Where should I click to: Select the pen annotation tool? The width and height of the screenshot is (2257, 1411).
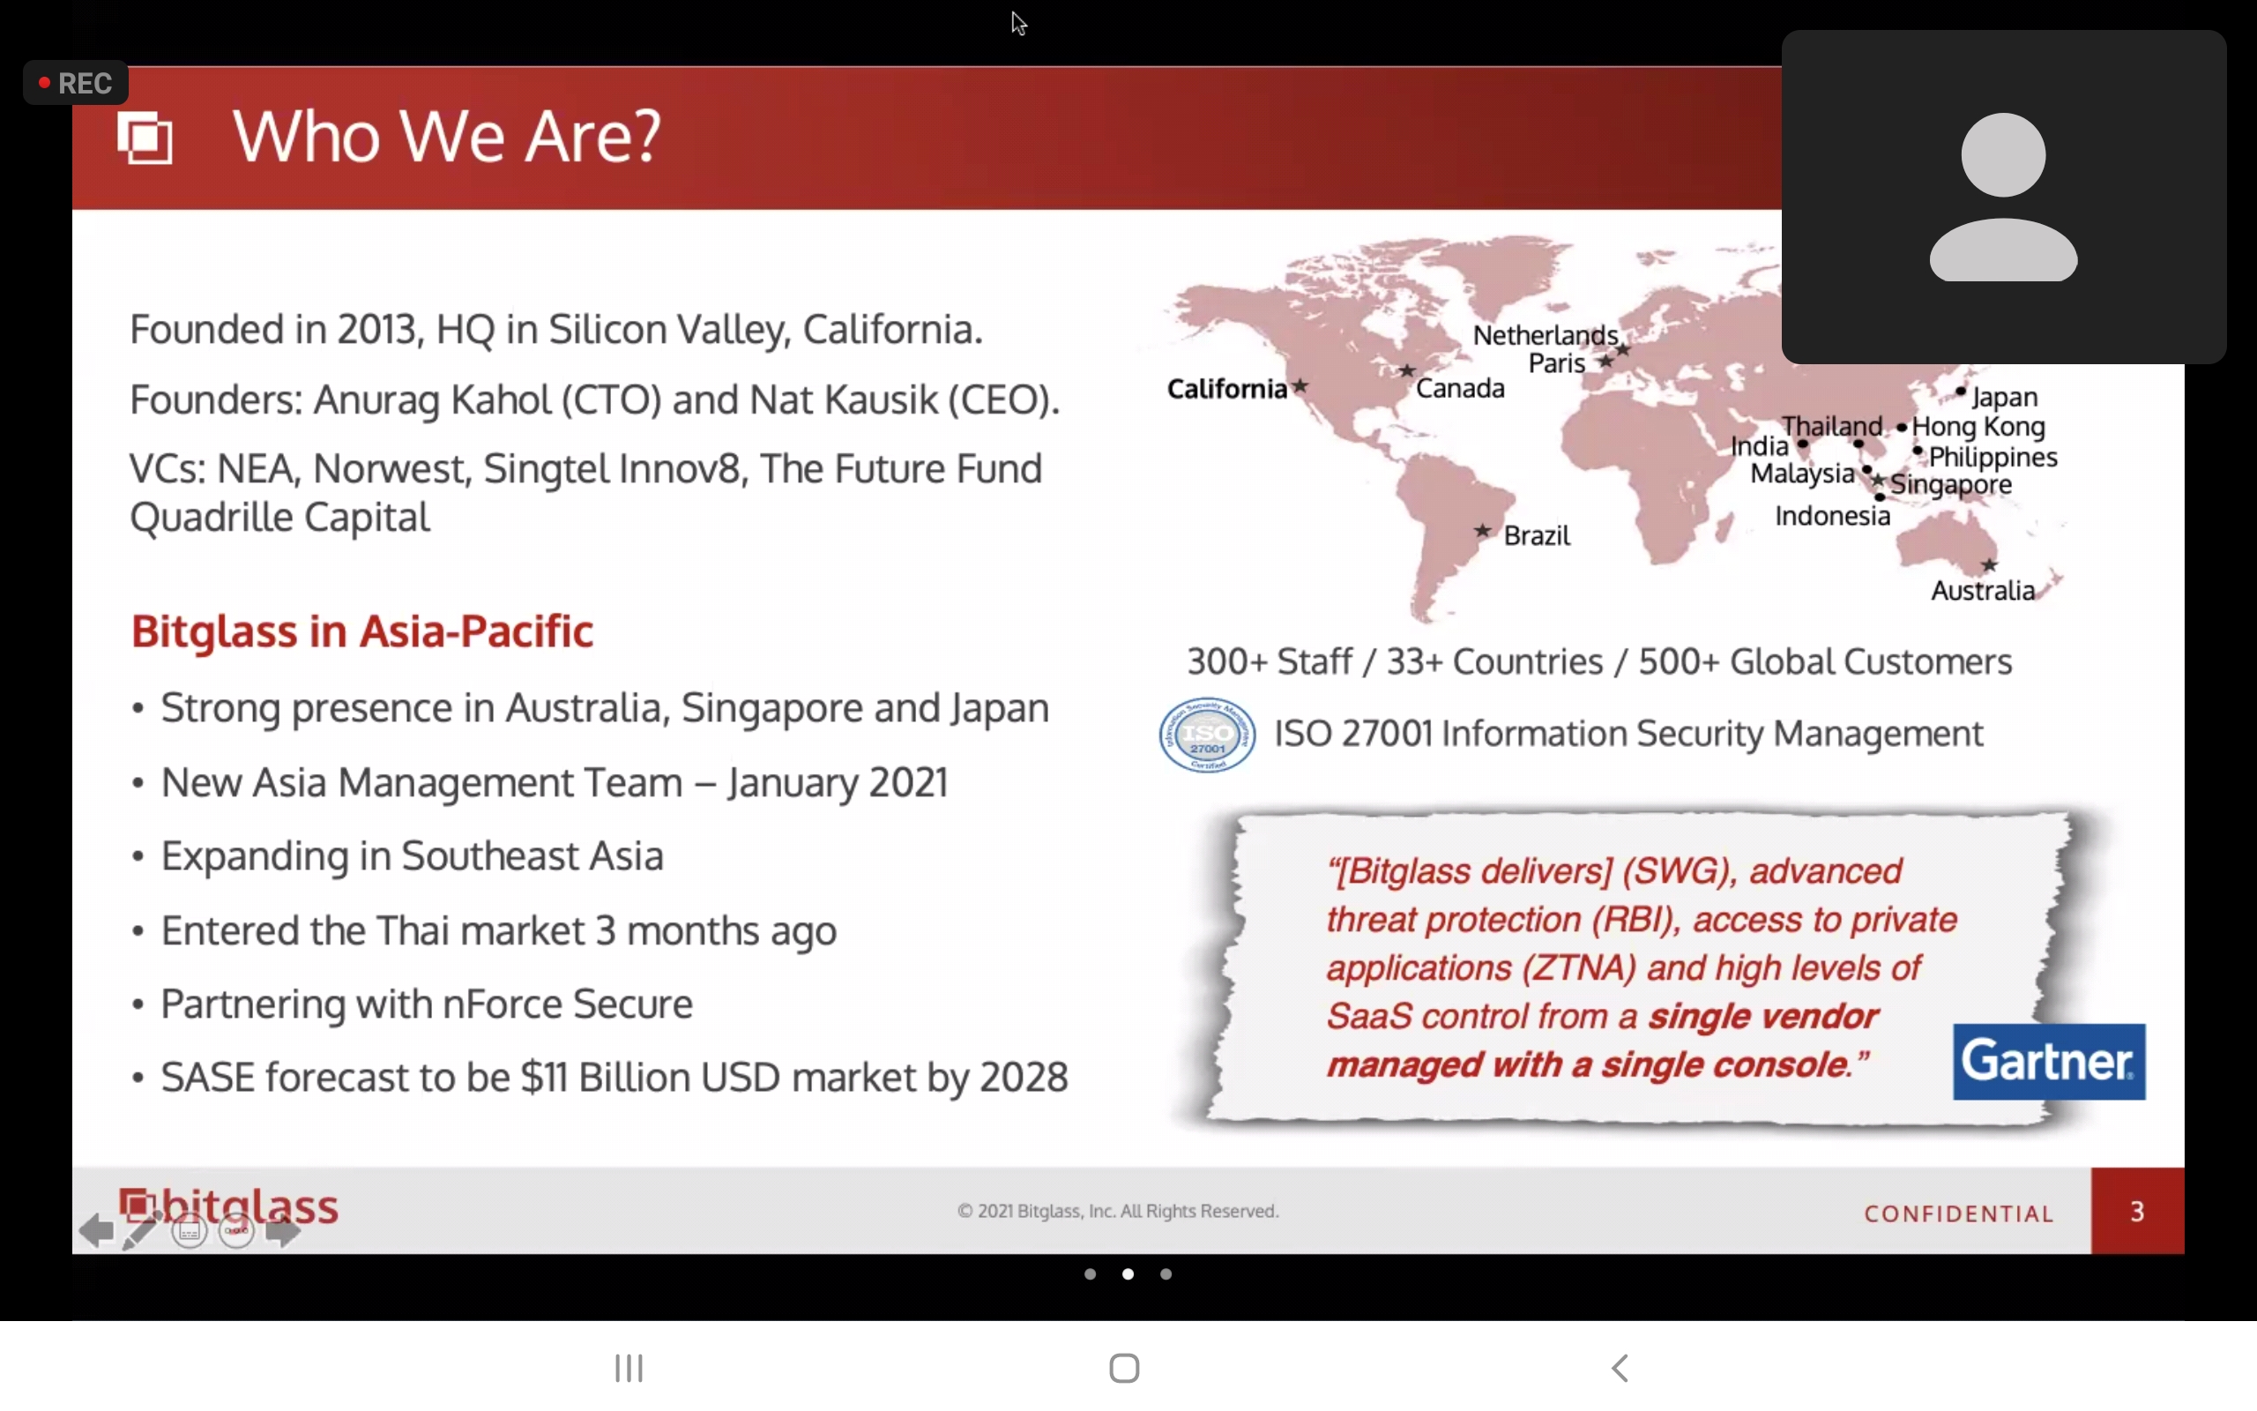[x=141, y=1231]
